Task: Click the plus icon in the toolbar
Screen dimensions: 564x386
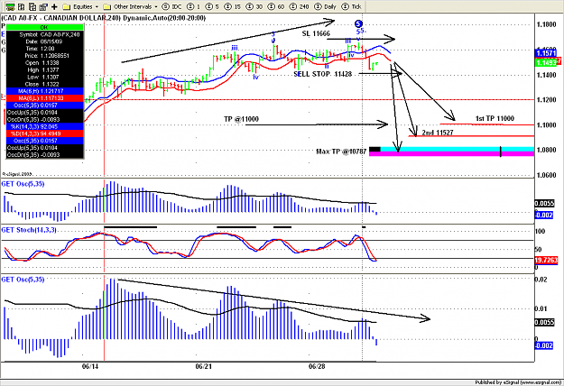Action: (54, 6)
